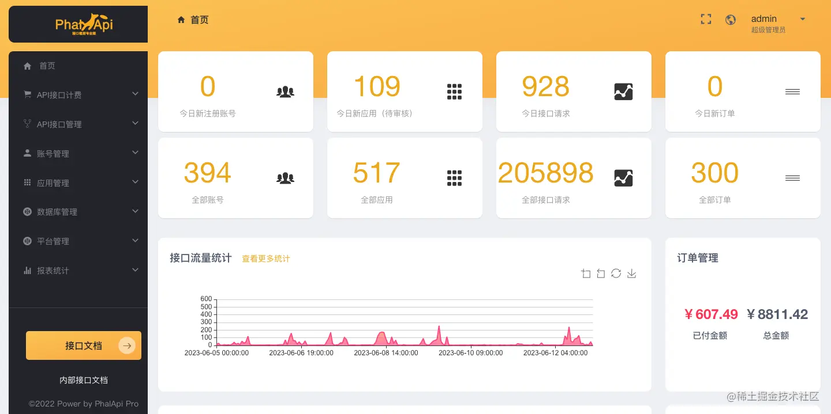The image size is (831, 414).
Task: Click lines icon on 今日新订单 card
Action: pos(792,92)
